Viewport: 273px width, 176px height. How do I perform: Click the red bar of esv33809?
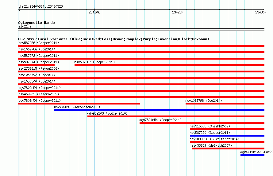click(x=228, y=148)
